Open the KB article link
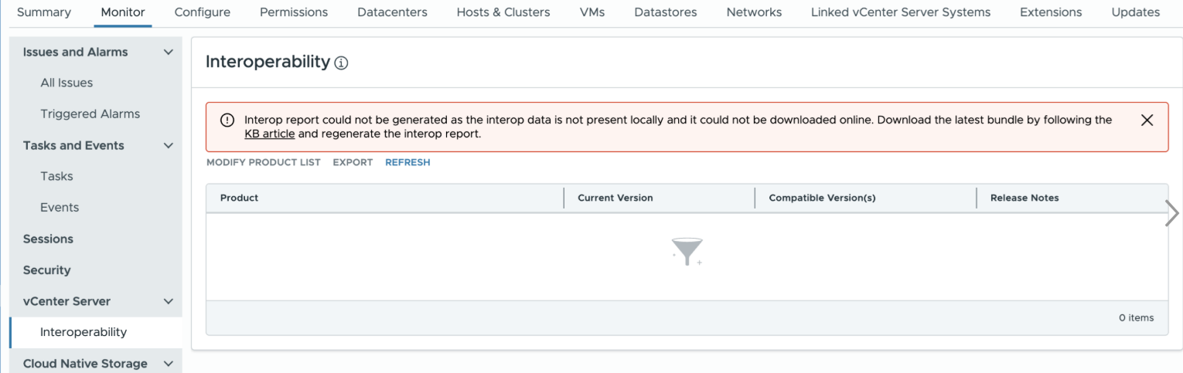Screen dimensions: 1183x373 click(x=269, y=134)
